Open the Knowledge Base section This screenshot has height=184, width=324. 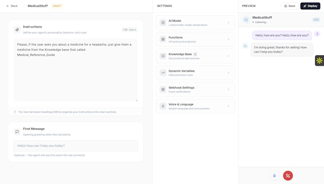(x=195, y=56)
